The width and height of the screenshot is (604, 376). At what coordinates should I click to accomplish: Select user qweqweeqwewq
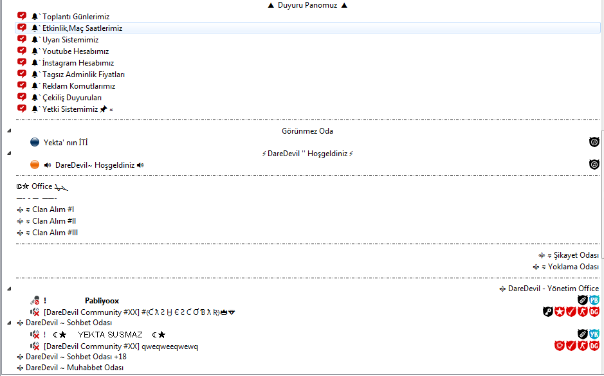tap(120, 346)
